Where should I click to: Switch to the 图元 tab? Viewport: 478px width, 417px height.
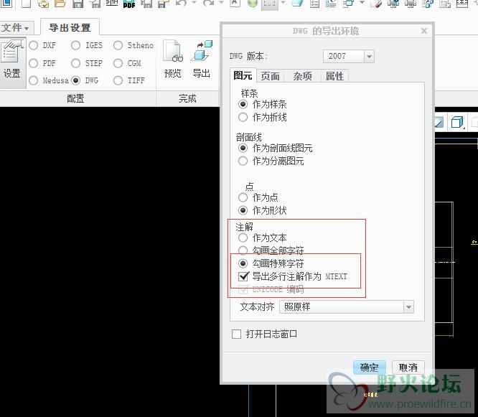(243, 75)
